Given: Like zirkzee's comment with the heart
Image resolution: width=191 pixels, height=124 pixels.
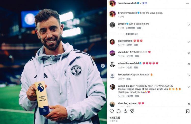Looking at the screenshot, I should point(189,25).
